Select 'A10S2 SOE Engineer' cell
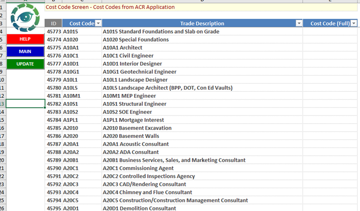Viewport: 360px width, 211px height. (202, 112)
